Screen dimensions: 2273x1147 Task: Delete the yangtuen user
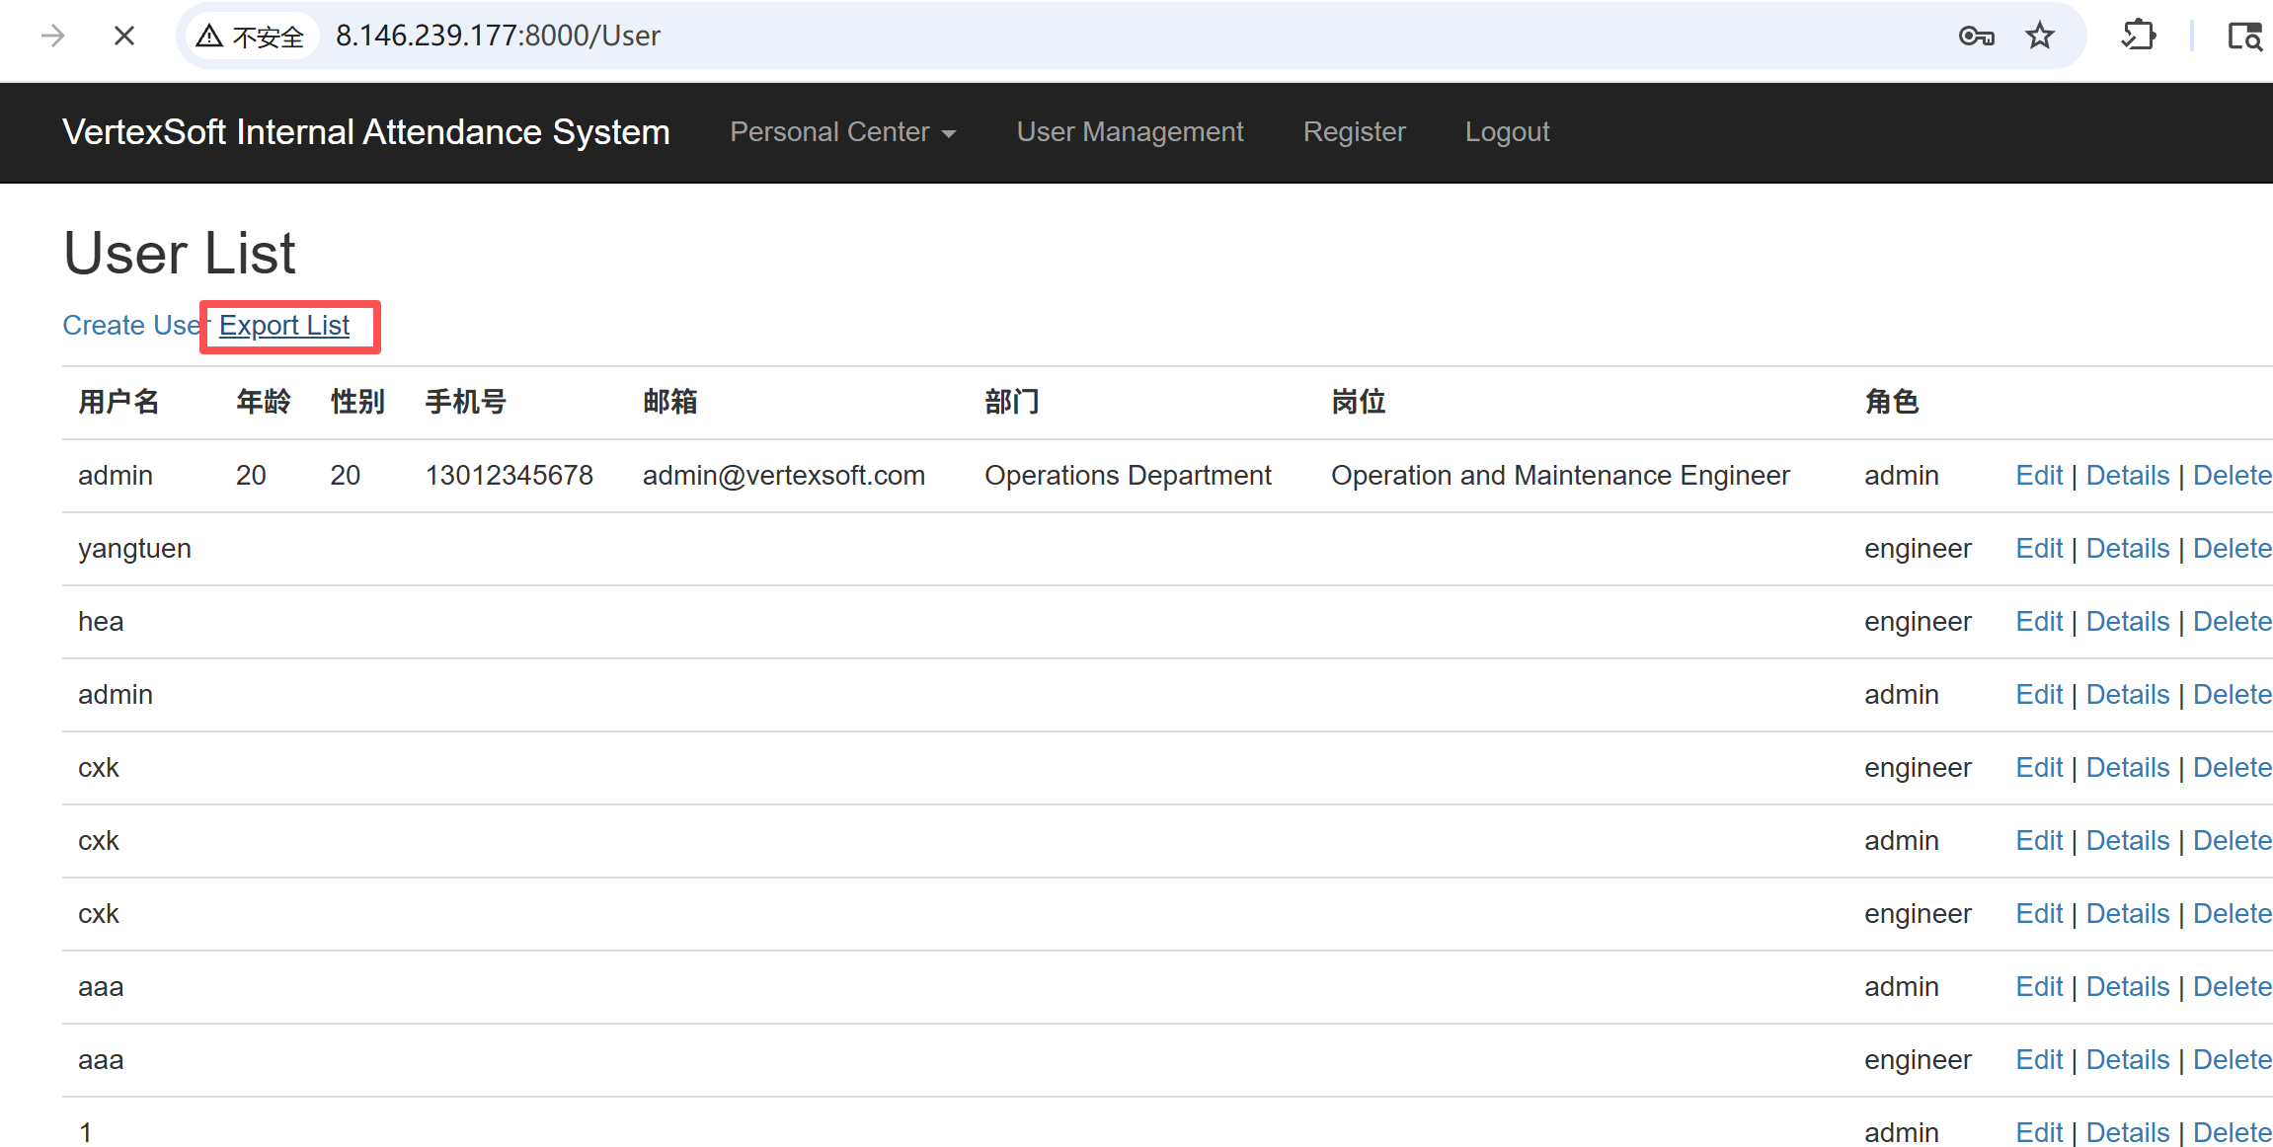click(2233, 548)
